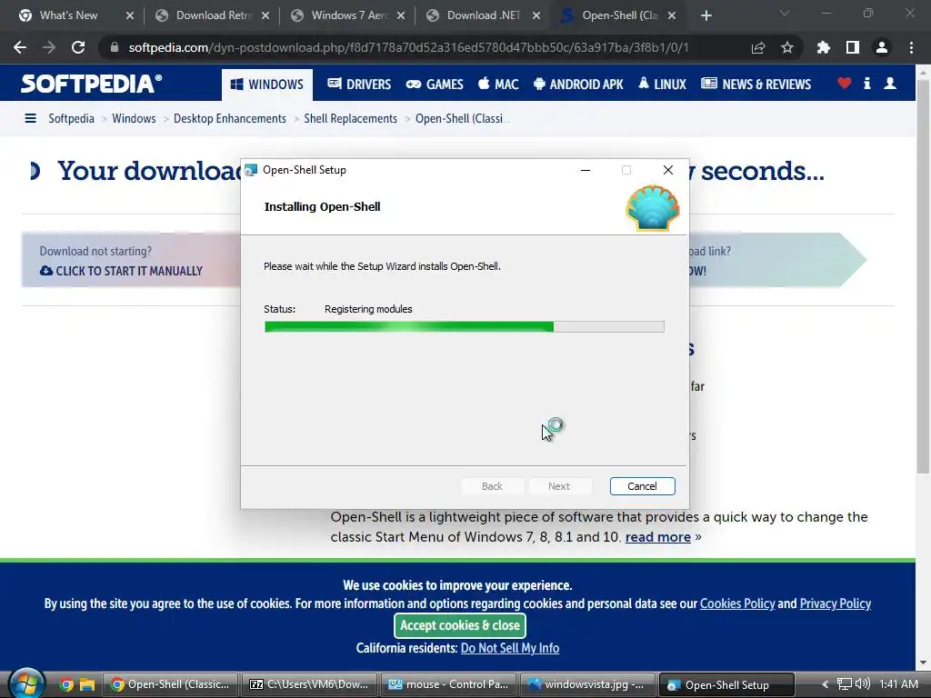Click Open-Shell (Classi breadcrumb text

[463, 118]
